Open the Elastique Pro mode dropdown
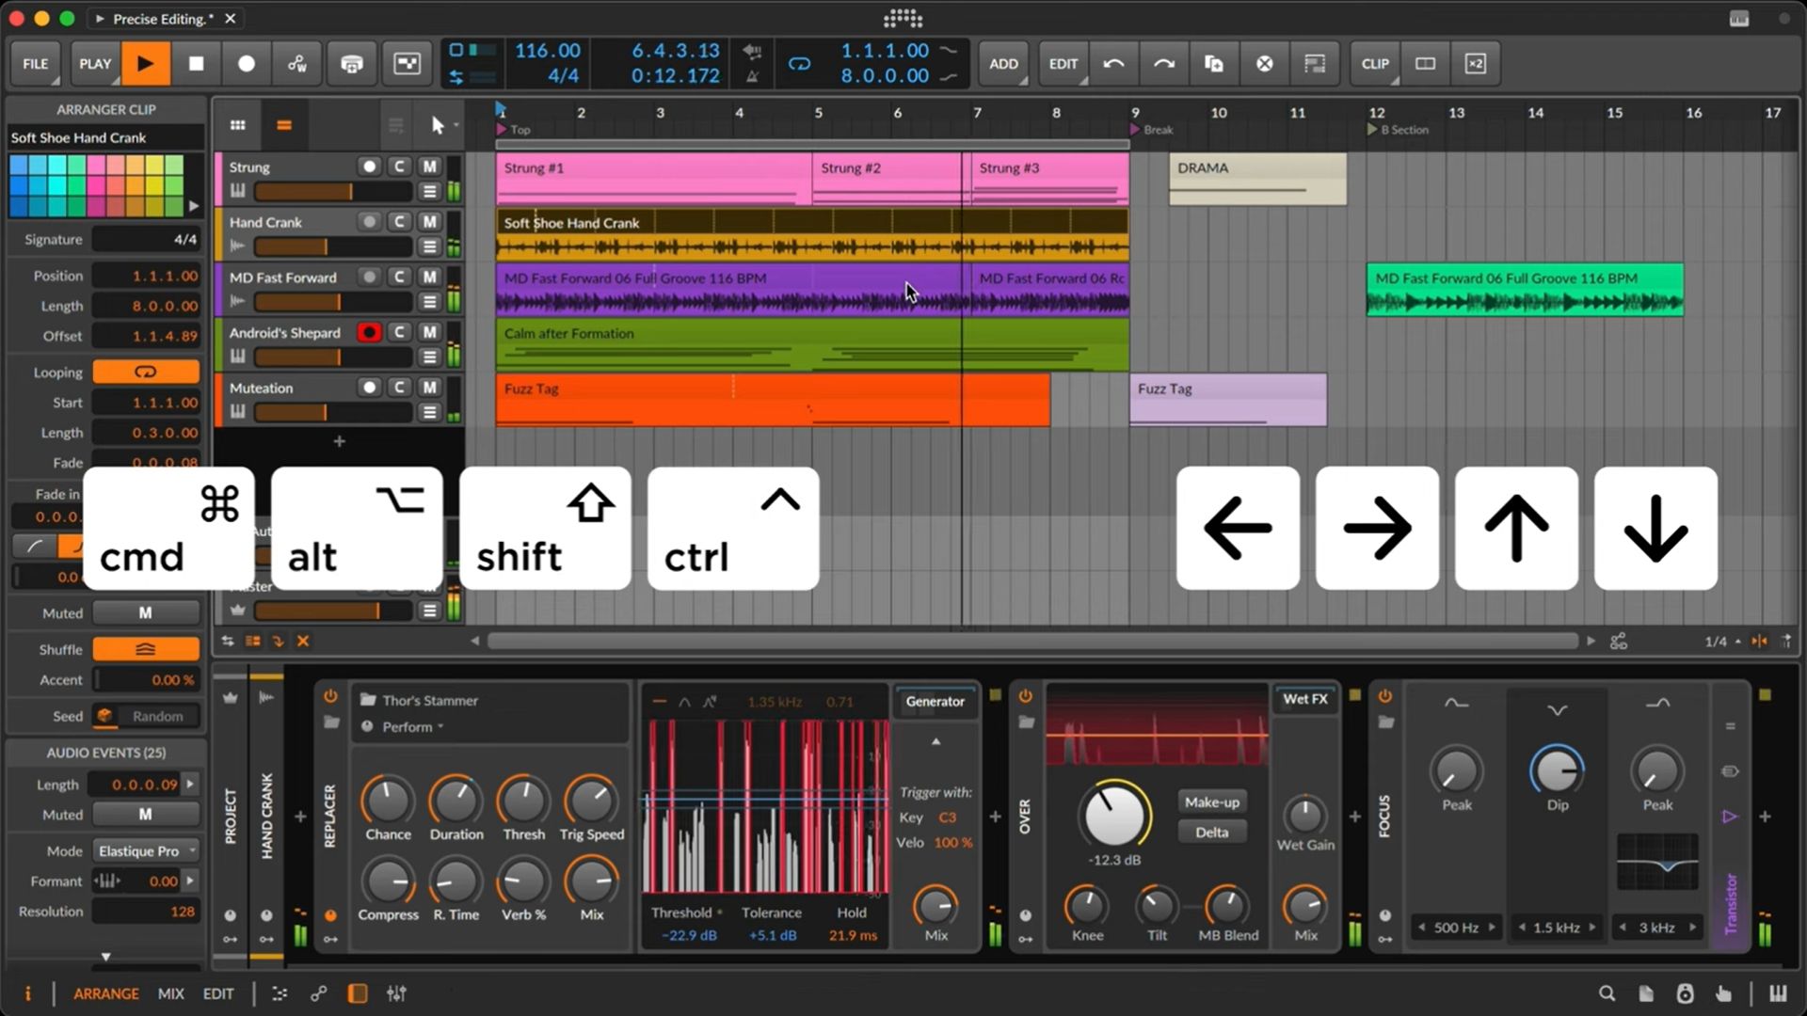The width and height of the screenshot is (1807, 1016). (x=146, y=850)
